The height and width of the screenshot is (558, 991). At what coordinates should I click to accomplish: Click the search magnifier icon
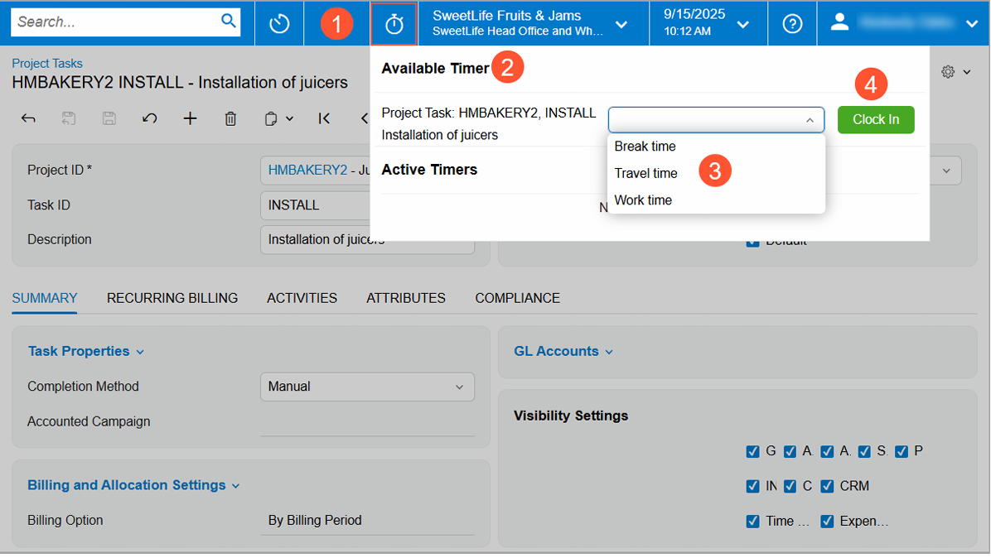pyautogui.click(x=229, y=22)
